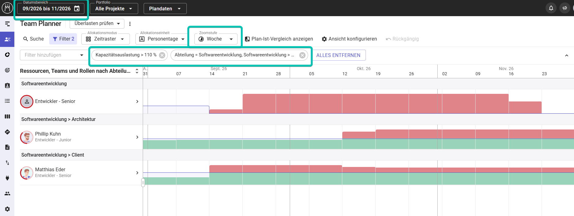
Task: Open the Zoomstufe Woche dropdown
Action: tap(216, 39)
